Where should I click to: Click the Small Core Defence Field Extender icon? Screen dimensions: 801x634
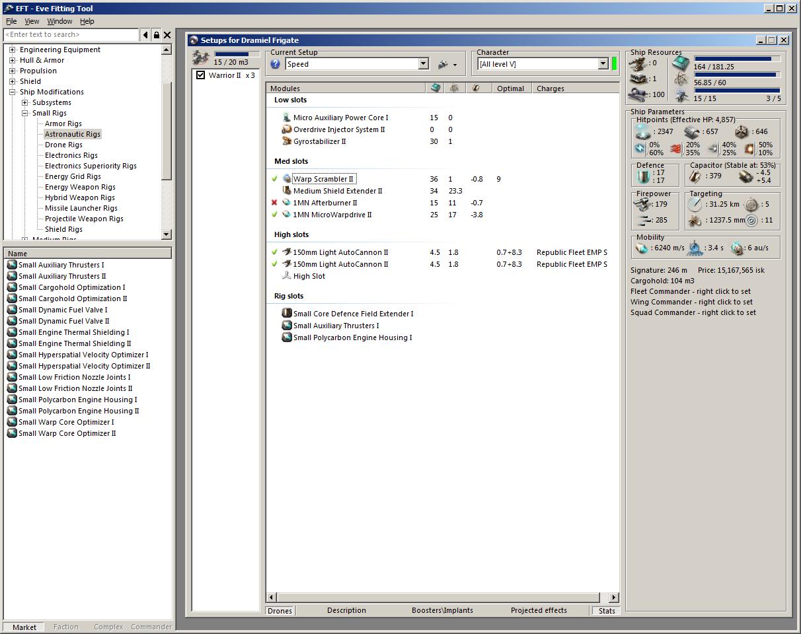(287, 314)
